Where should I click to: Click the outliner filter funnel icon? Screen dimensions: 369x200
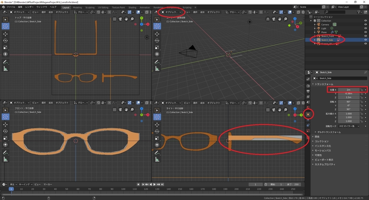coord(359,12)
